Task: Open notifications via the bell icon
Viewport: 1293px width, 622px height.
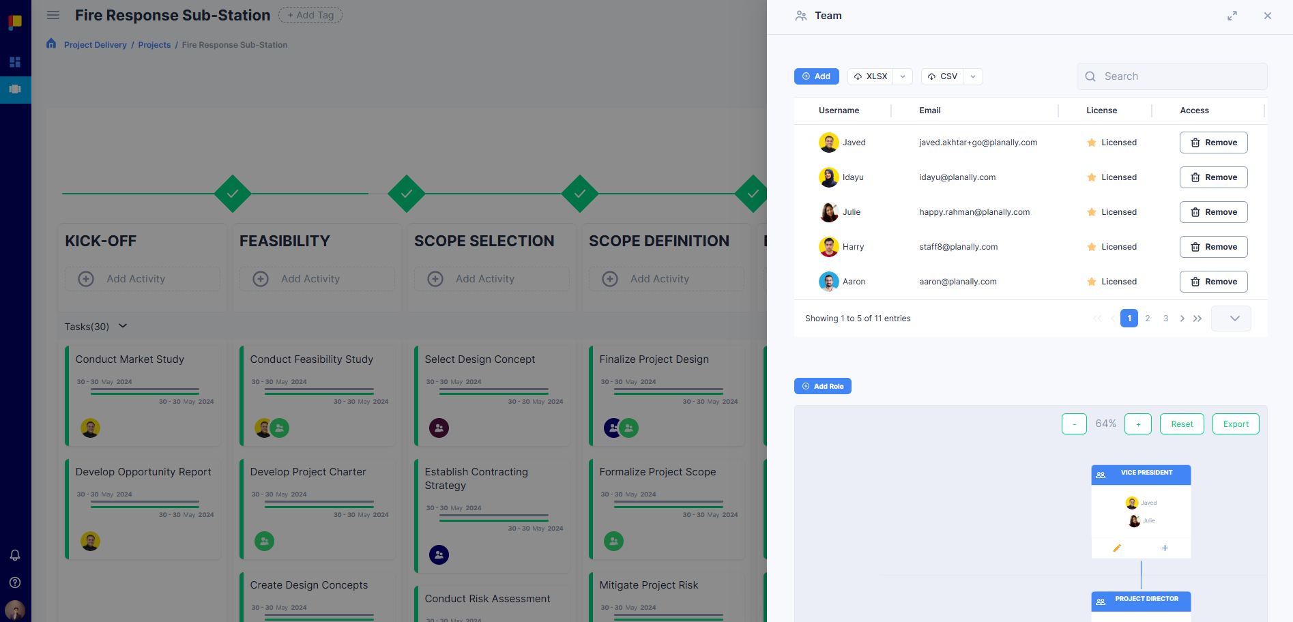Action: [15, 555]
